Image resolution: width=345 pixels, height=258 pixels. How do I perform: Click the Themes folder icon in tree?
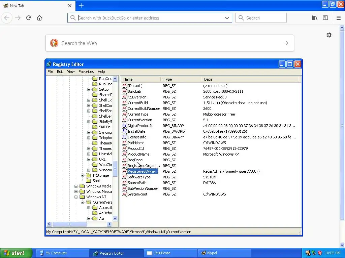pyautogui.click(x=95, y=148)
